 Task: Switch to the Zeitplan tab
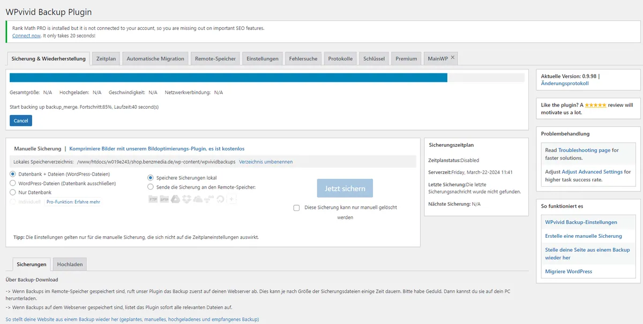pyautogui.click(x=106, y=59)
